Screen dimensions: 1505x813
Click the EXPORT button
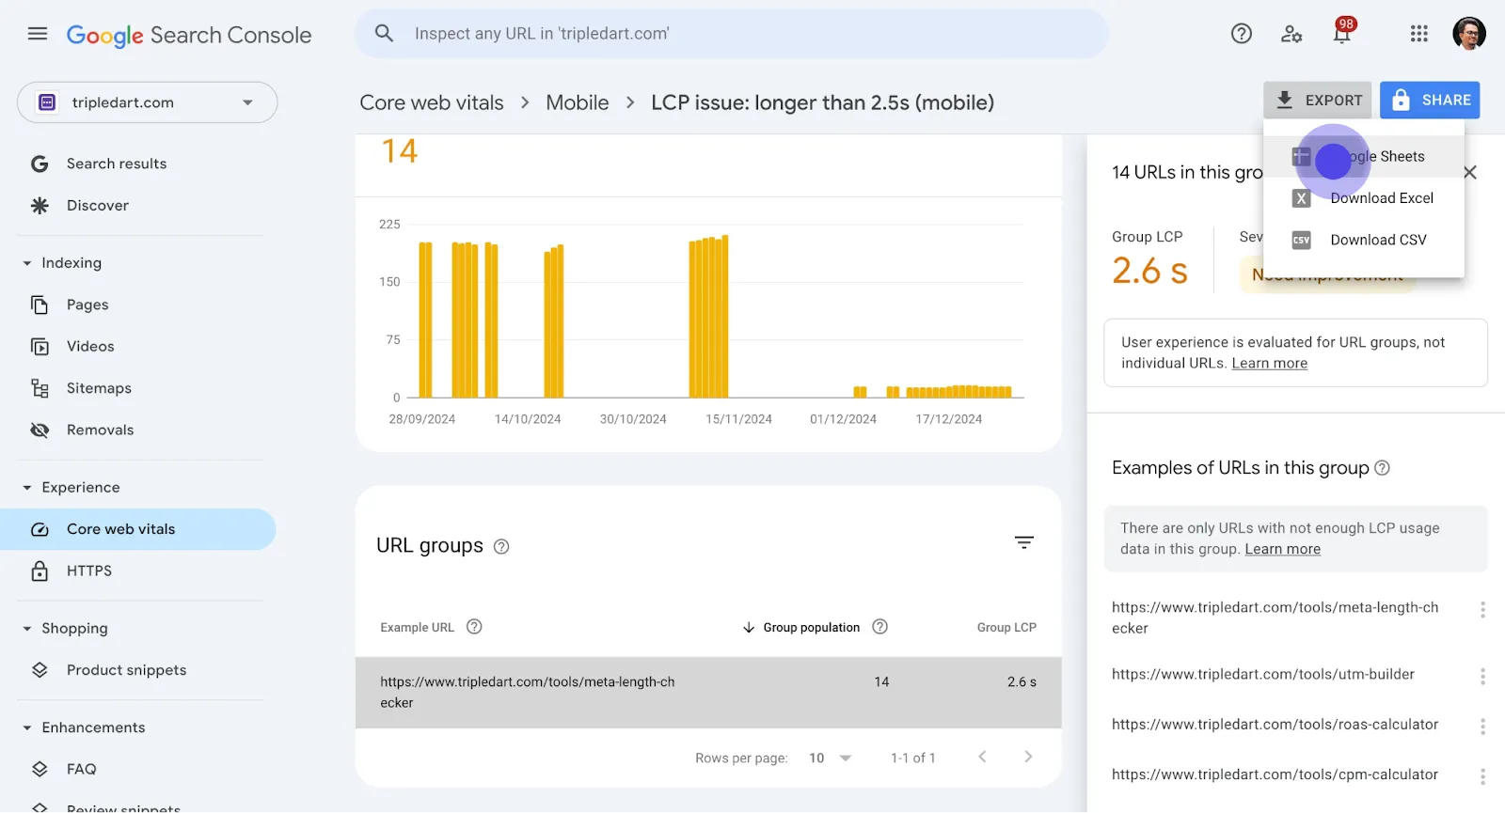pyautogui.click(x=1318, y=101)
